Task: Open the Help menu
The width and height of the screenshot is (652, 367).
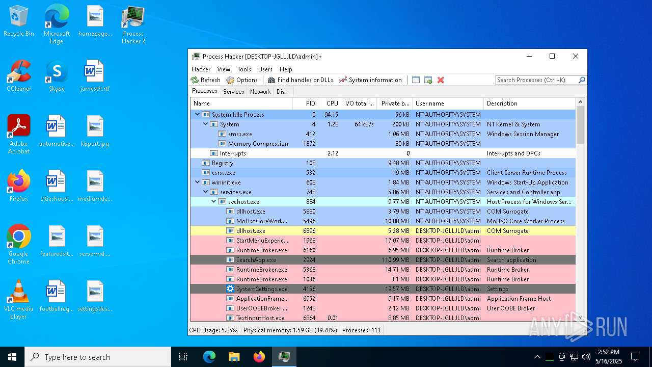Action: coord(286,69)
